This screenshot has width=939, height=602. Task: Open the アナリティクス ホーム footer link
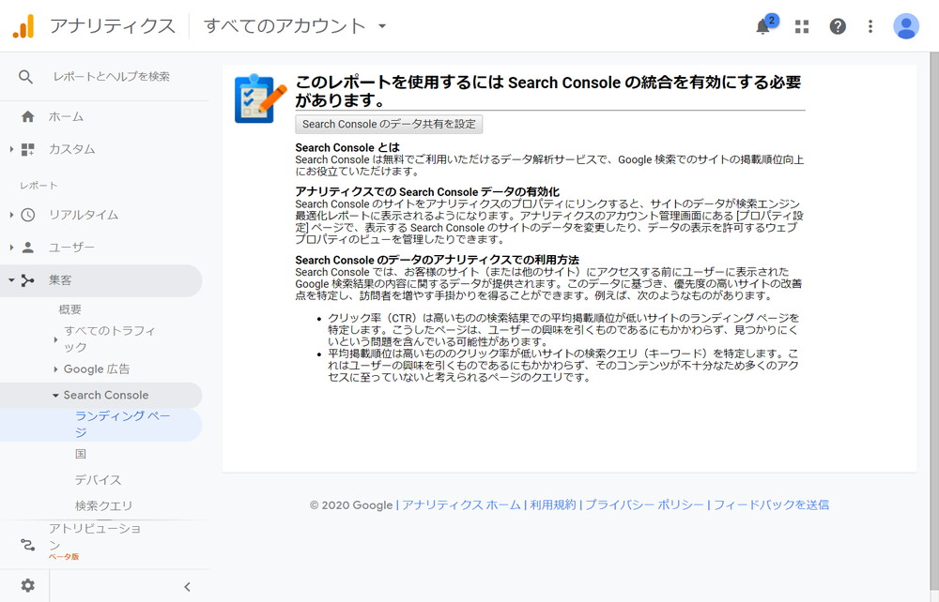pos(461,505)
